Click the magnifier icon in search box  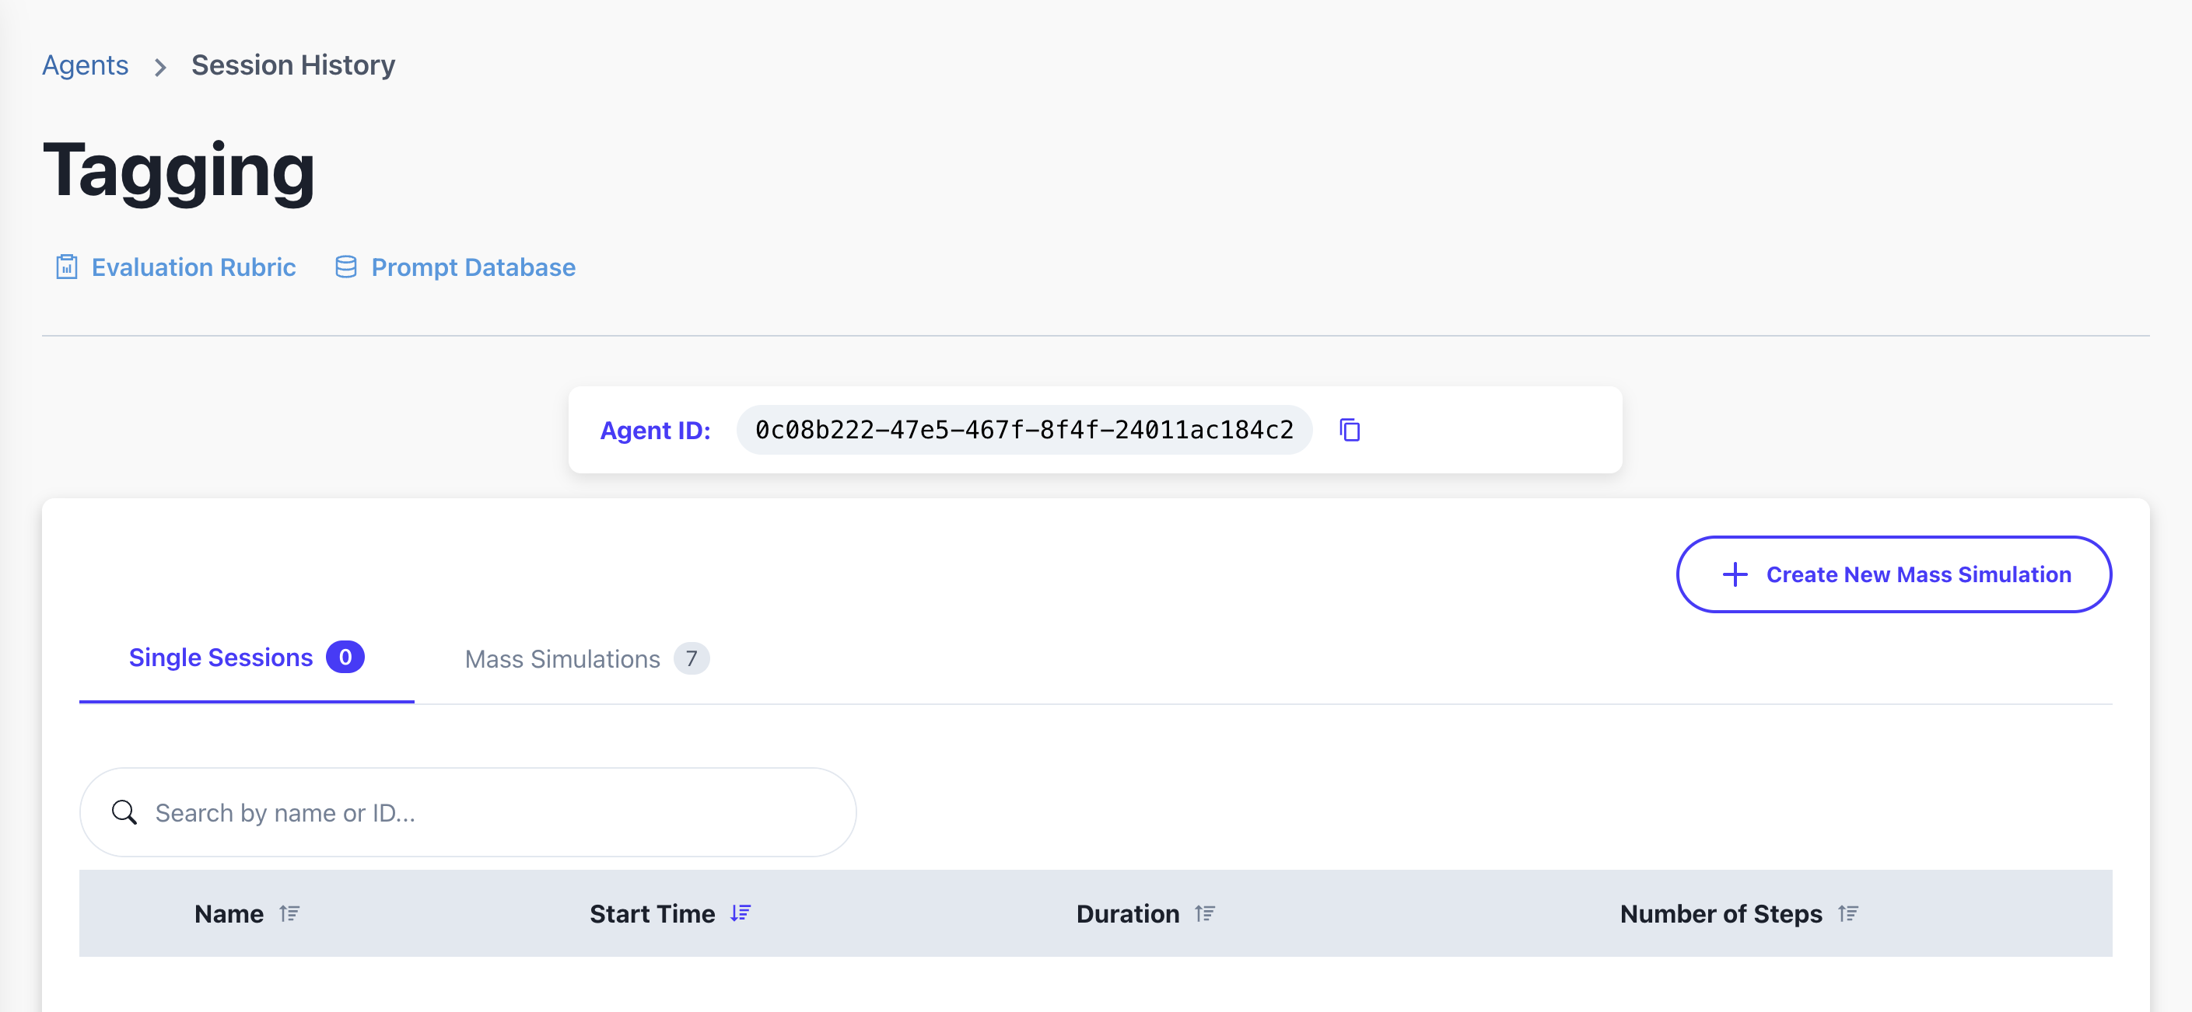click(124, 812)
